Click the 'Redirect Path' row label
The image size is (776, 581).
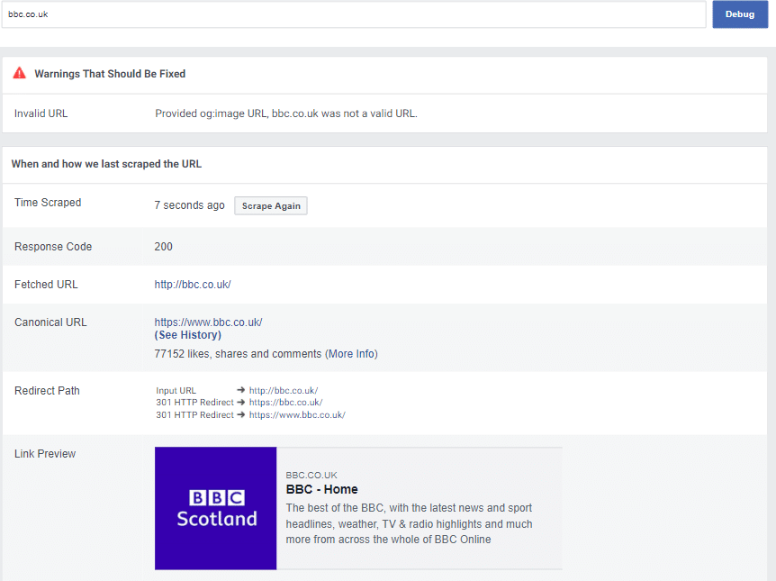(47, 391)
